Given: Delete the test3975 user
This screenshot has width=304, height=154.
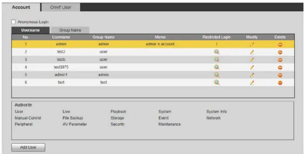Looking at the screenshot, I should [280, 68].
